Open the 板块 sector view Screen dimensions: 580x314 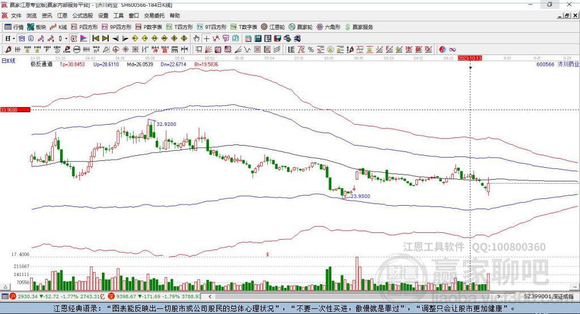[36, 27]
